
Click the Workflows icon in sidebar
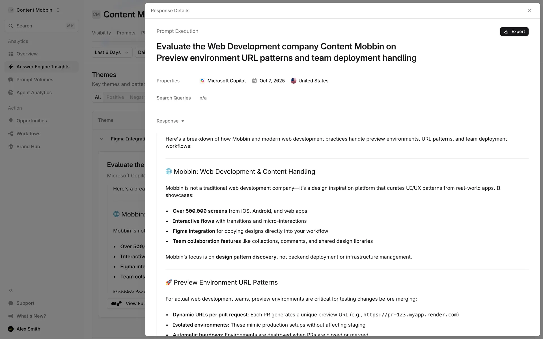coord(11,134)
